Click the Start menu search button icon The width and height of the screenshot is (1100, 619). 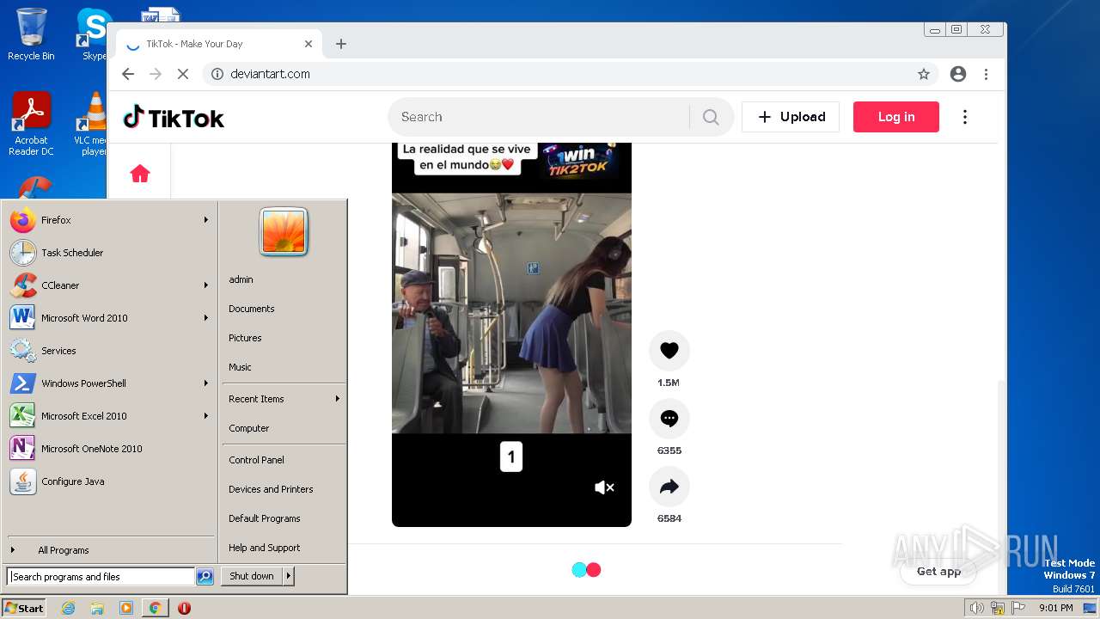205,577
